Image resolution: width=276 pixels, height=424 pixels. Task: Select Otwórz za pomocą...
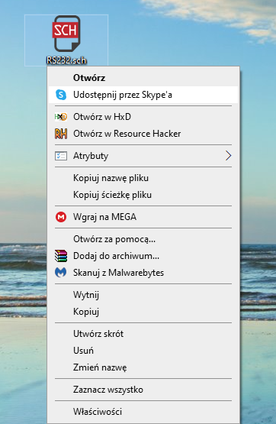coord(143,239)
